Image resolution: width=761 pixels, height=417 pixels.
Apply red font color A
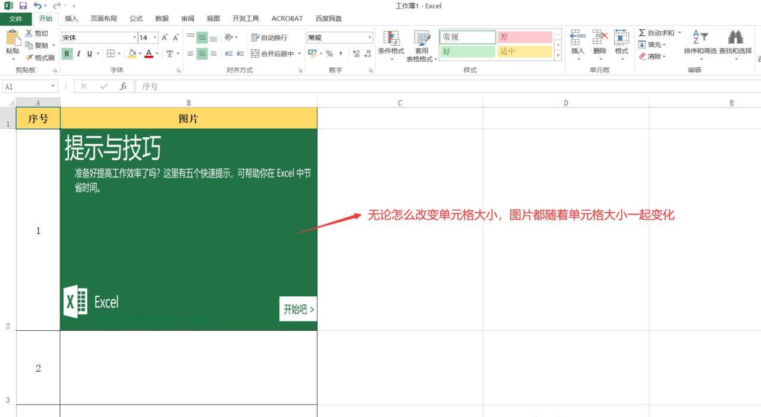(149, 53)
